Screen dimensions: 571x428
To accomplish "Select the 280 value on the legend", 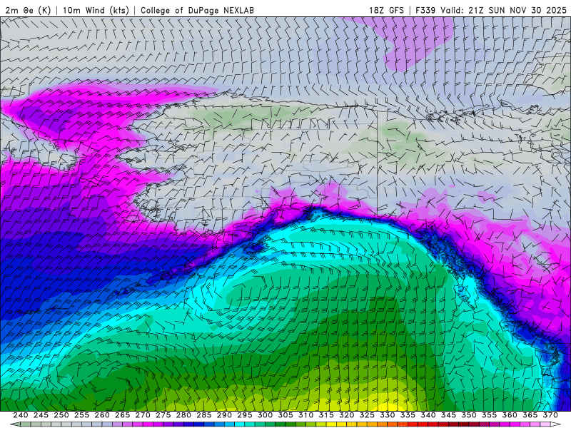I will pos(183,415).
